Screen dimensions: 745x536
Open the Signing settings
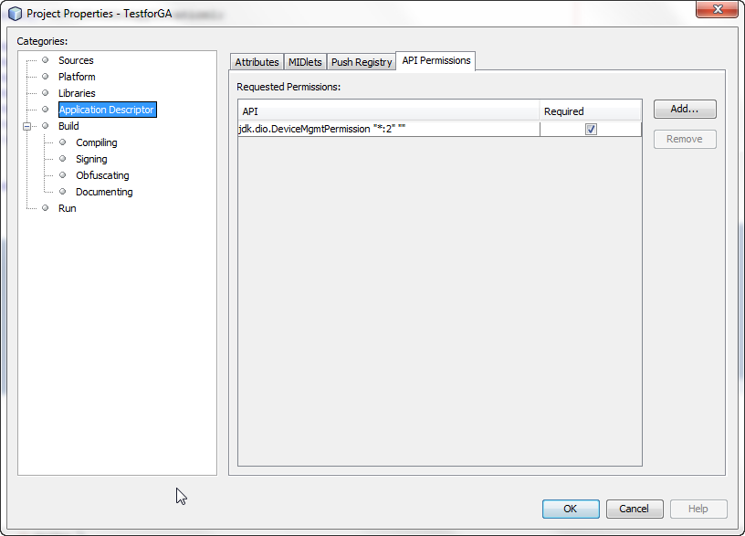91,159
